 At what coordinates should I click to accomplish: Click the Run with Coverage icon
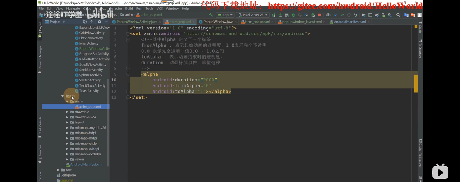[300, 15]
